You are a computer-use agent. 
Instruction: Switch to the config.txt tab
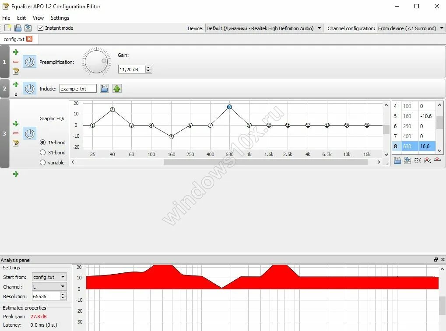[x=14, y=39]
